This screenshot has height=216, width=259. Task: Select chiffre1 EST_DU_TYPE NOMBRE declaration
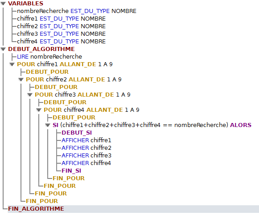(x=61, y=19)
